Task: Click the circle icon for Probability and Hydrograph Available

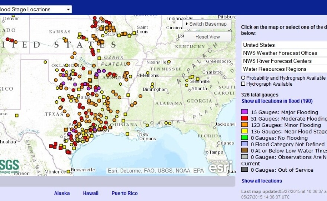Action: pyautogui.click(x=243, y=78)
